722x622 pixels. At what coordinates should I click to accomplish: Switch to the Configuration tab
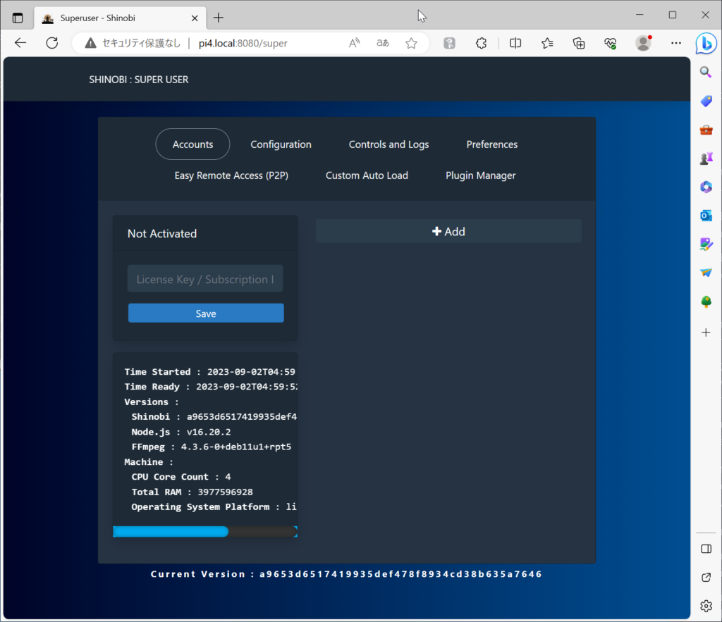(281, 144)
